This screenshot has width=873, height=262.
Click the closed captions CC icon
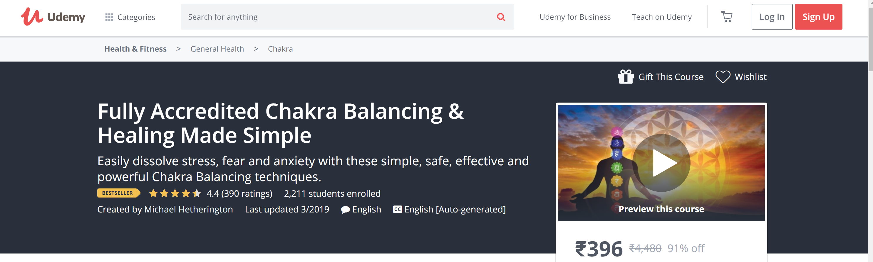(397, 210)
